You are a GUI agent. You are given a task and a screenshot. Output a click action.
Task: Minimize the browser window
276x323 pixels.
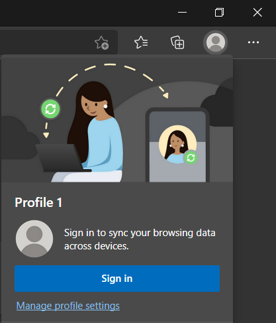(x=182, y=13)
